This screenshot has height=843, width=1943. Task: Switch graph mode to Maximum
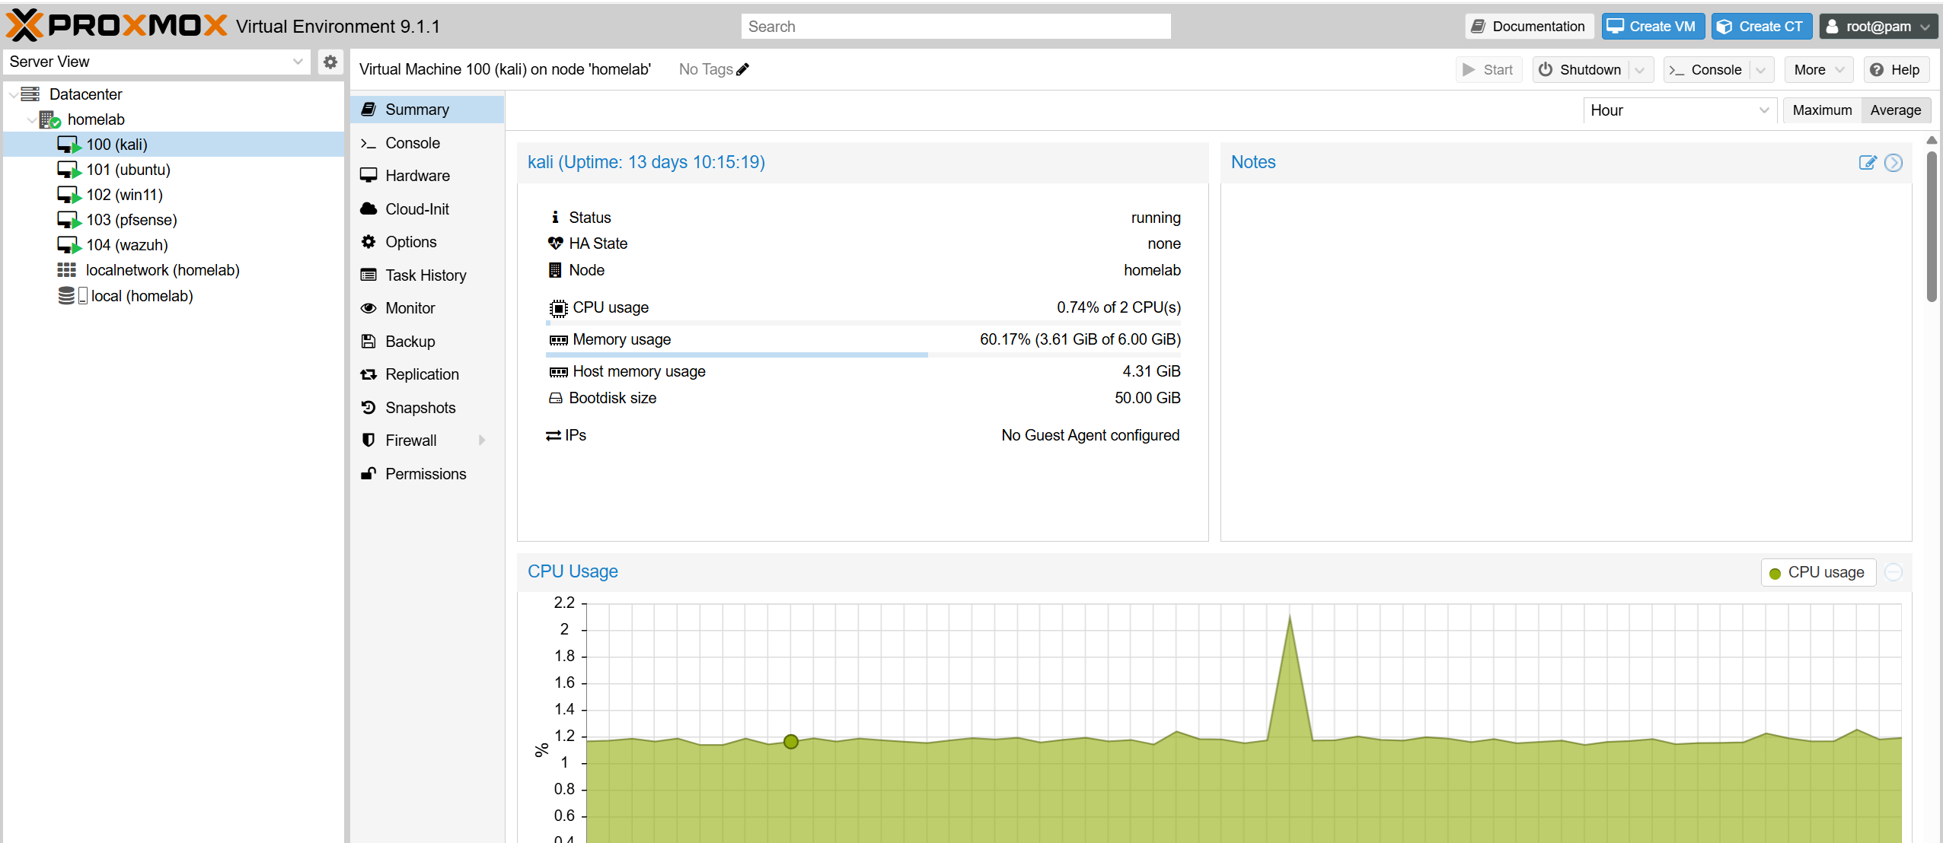1822,110
